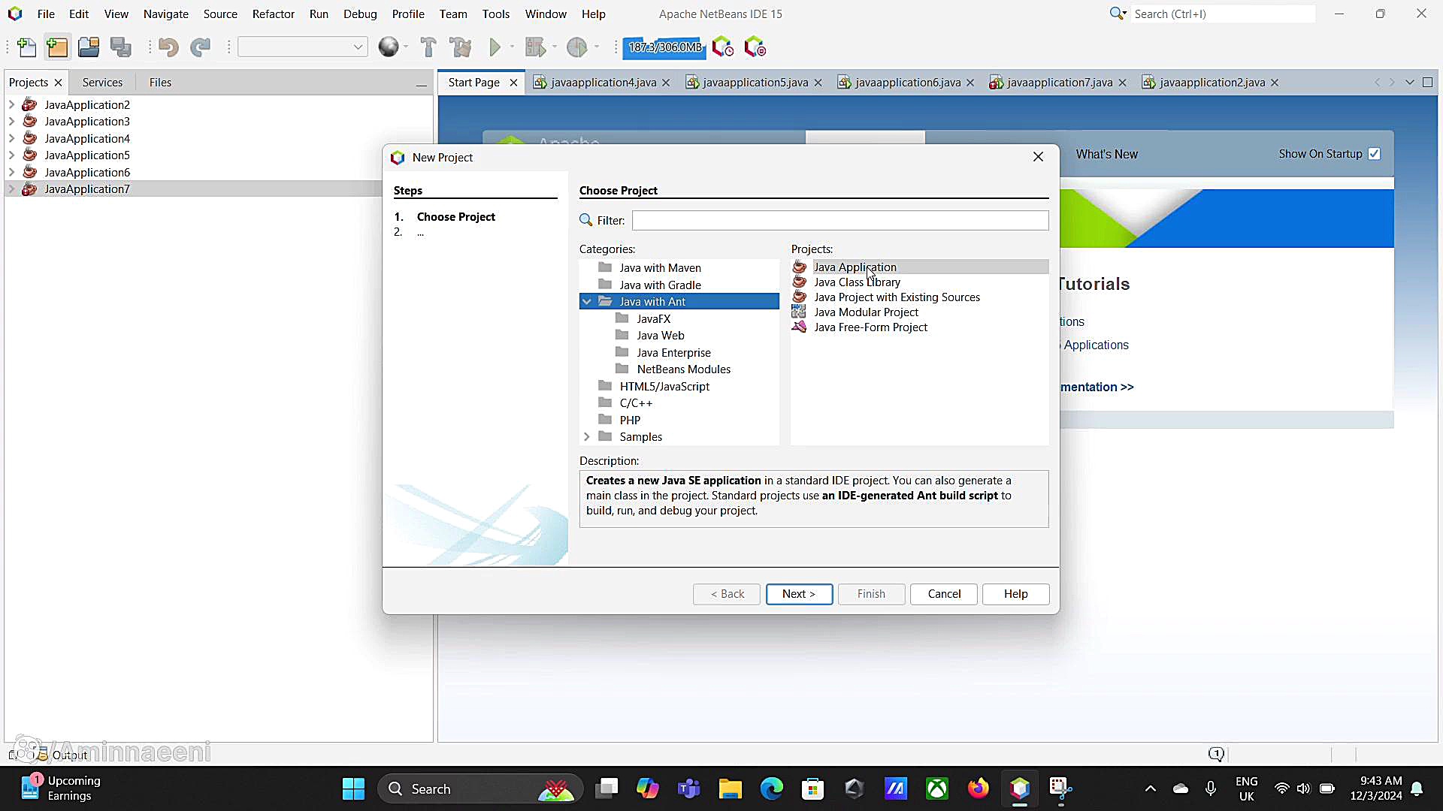Select Java Free-Form Project type
Screen dimensions: 1443x811
870,327
